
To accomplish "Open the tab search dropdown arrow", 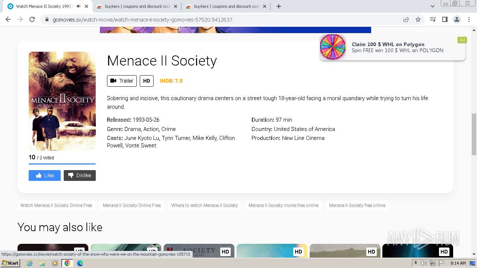I will click(433, 6).
